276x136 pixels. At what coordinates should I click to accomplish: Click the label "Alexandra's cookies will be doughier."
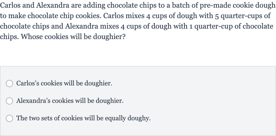coord(70,101)
